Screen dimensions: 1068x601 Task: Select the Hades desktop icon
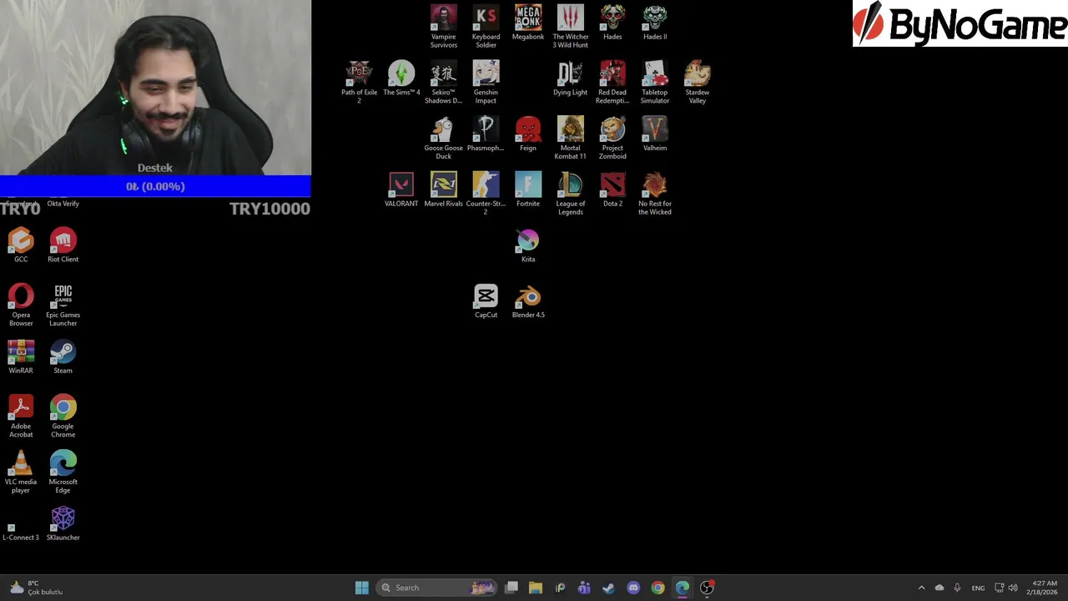point(612,23)
